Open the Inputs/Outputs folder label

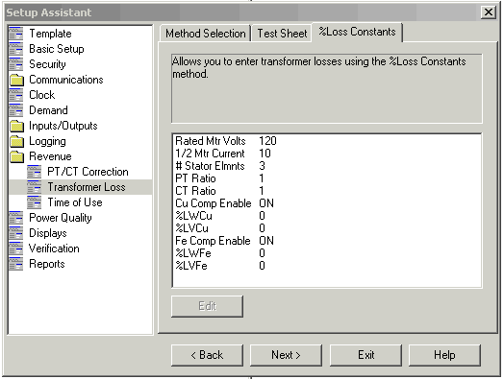click(63, 126)
